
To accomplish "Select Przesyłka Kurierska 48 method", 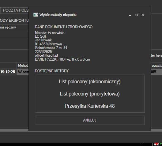I will pyautogui.click(x=90, y=106).
